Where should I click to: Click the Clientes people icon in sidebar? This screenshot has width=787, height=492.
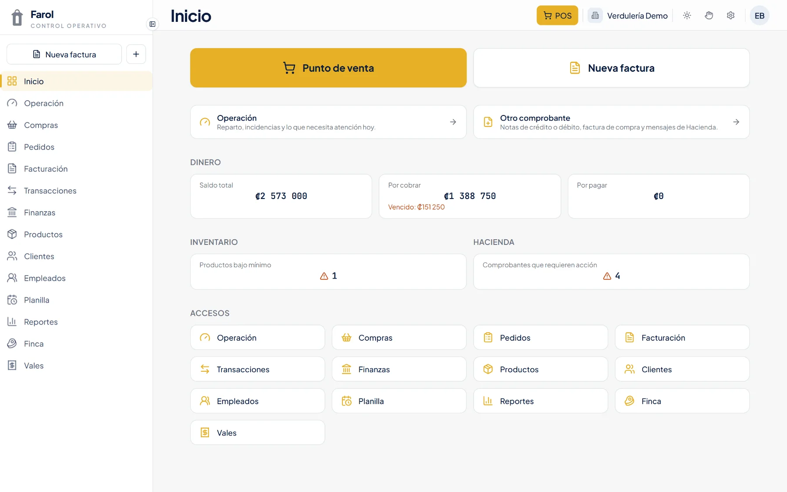click(12, 256)
